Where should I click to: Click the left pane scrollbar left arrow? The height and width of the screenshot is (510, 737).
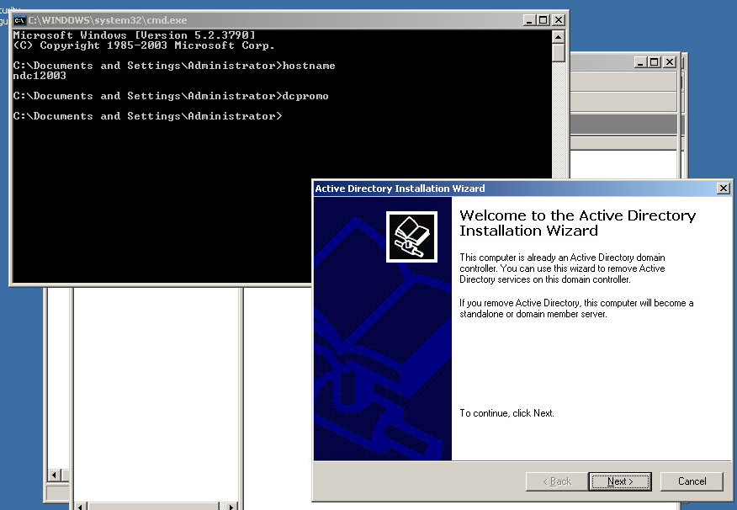(x=54, y=475)
